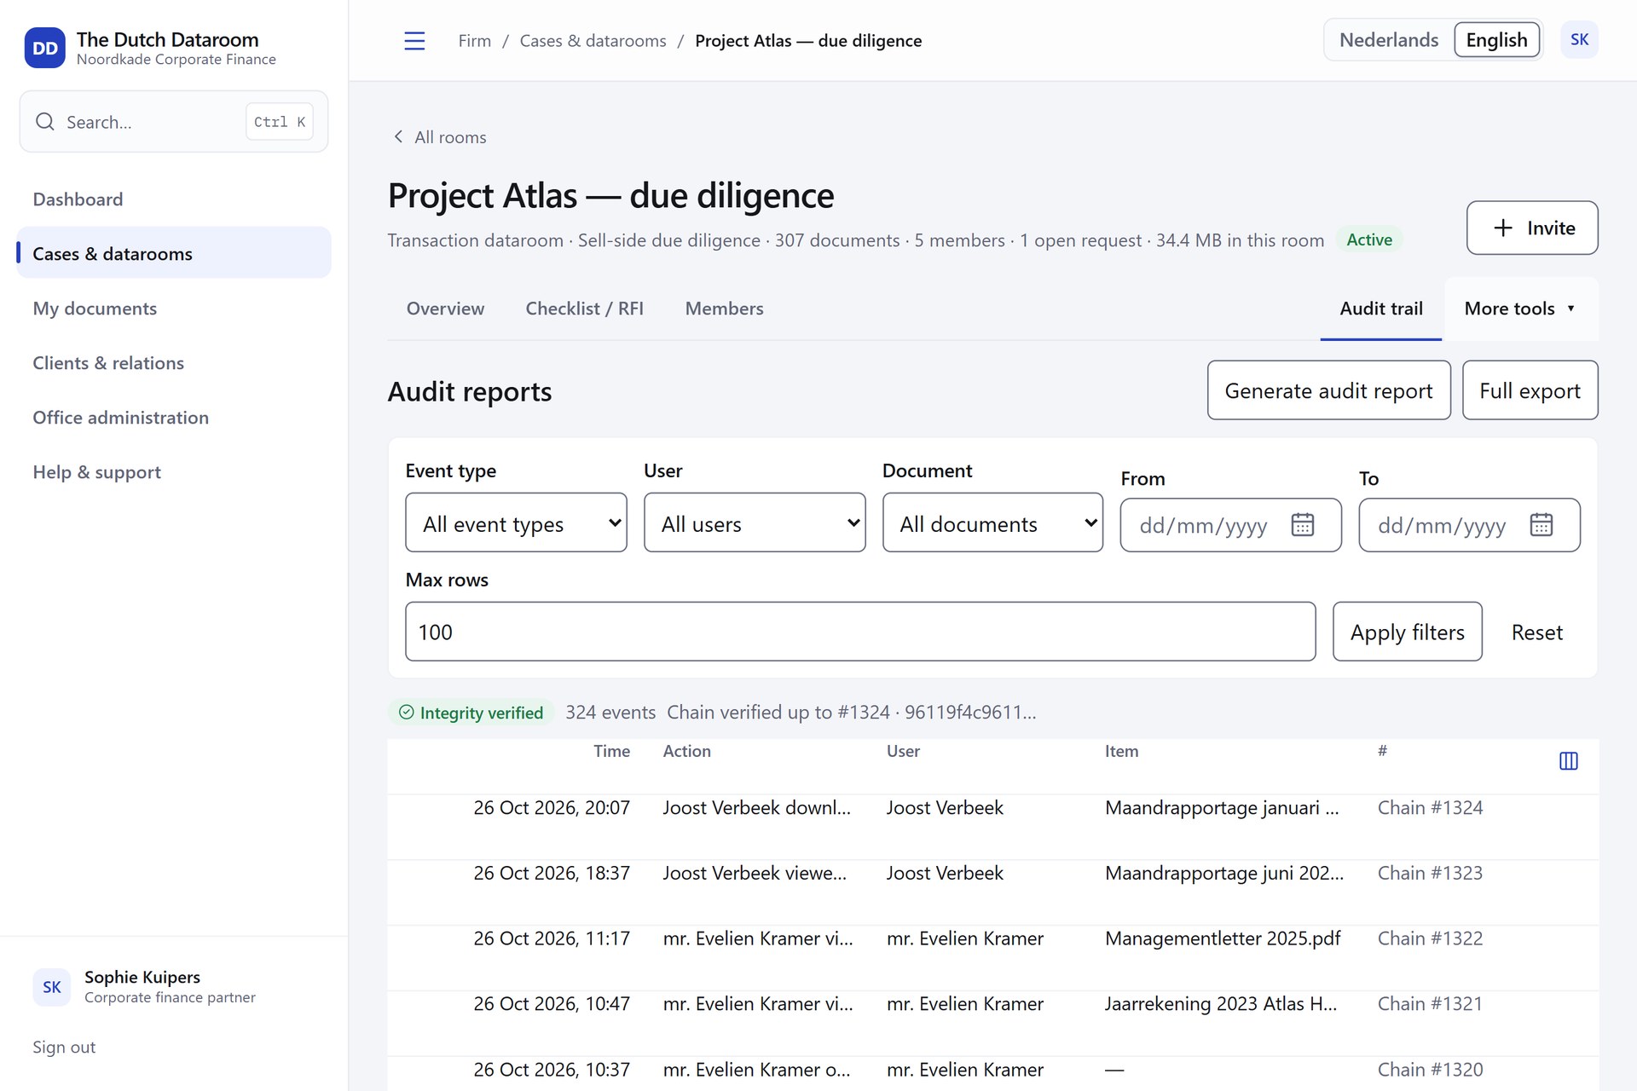Image resolution: width=1637 pixels, height=1091 pixels.
Task: Switch to the Overview tab
Action: pos(445,309)
